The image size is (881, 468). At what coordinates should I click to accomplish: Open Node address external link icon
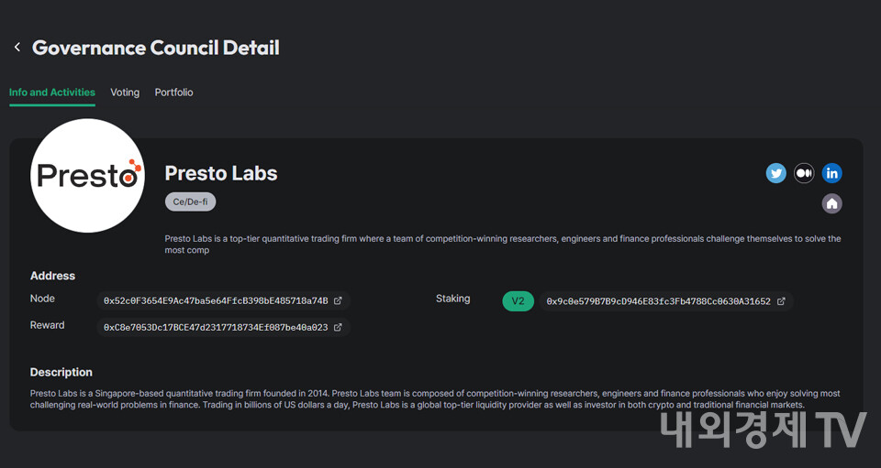coord(338,300)
